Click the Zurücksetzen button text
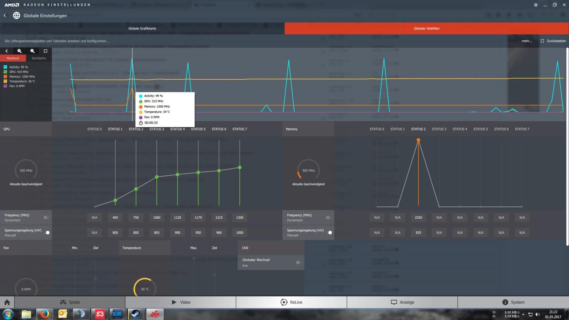Image resolution: width=569 pixels, height=320 pixels. pyautogui.click(x=556, y=41)
